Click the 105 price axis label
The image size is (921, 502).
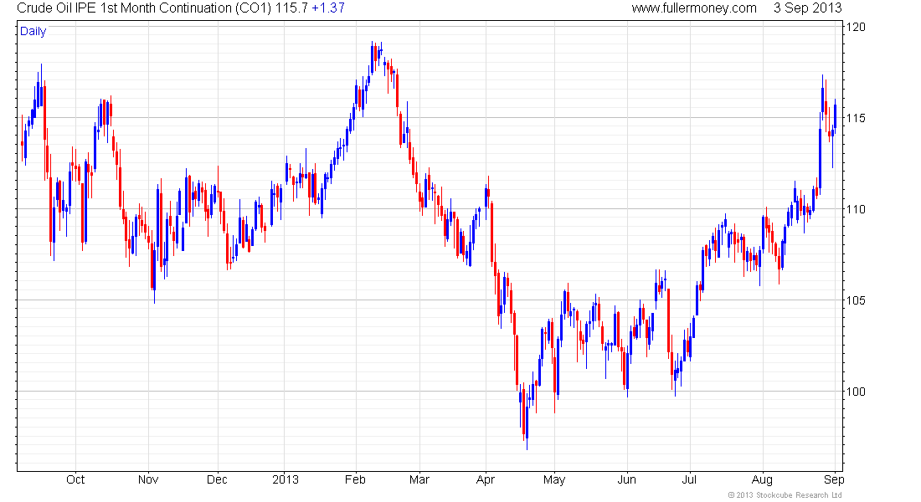point(855,300)
